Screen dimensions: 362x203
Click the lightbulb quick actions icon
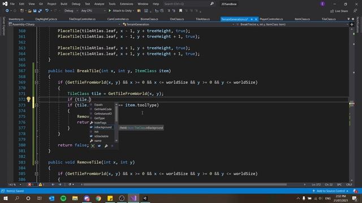click(x=28, y=99)
